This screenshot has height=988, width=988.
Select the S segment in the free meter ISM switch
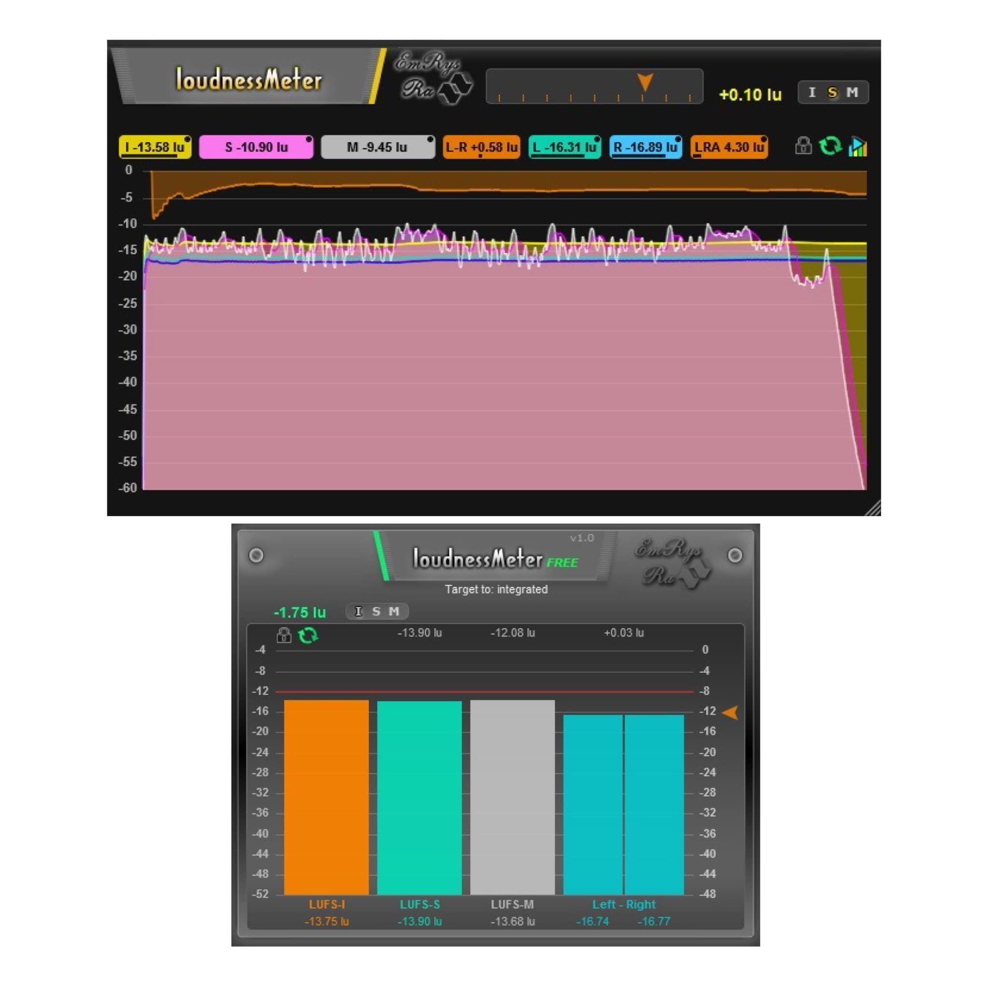pyautogui.click(x=377, y=611)
